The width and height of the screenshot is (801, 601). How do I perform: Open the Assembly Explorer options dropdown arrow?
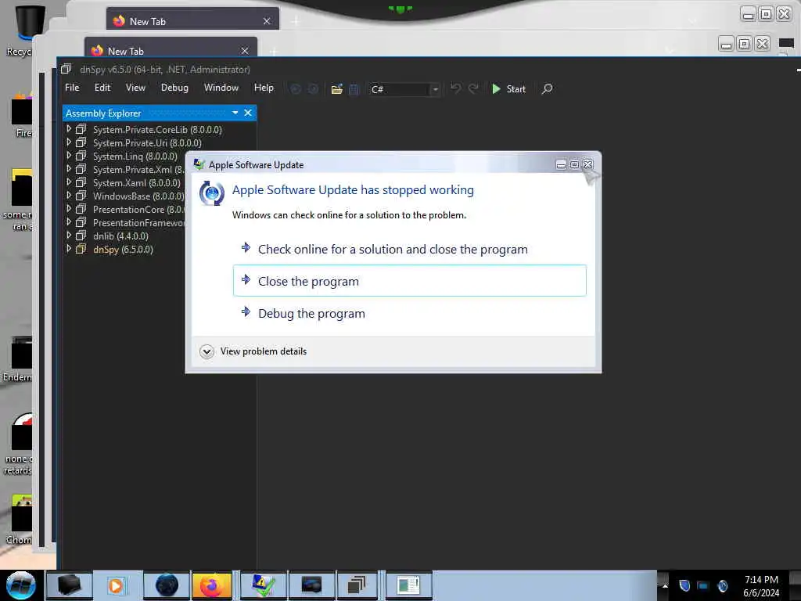coord(235,113)
